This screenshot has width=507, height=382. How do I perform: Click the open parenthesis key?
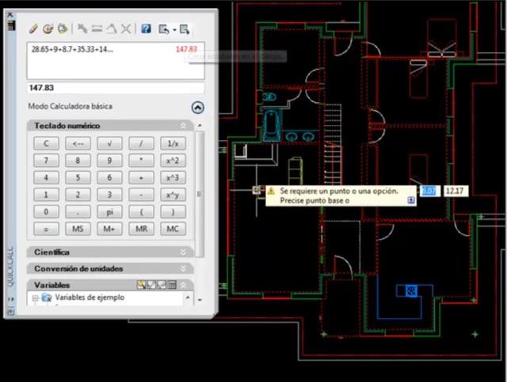pos(141,212)
